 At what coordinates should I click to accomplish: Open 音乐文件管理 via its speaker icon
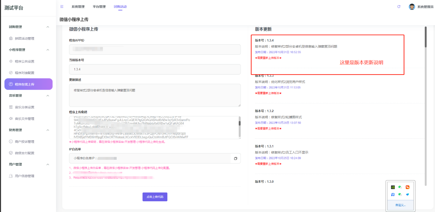(11, 119)
